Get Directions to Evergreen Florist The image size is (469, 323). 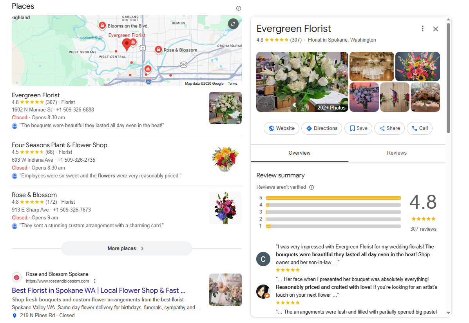[x=322, y=128]
